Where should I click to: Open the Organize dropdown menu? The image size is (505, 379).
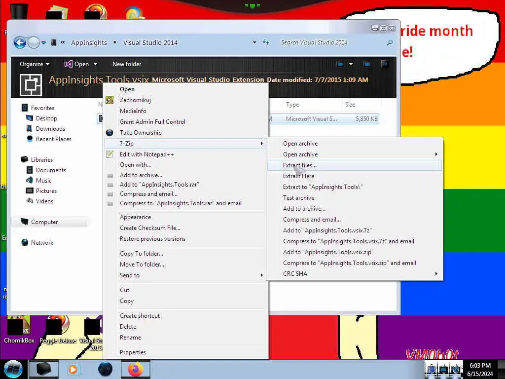coord(35,64)
